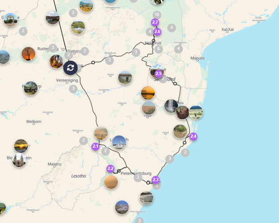Expand the cluster marker showing 6

158,49
